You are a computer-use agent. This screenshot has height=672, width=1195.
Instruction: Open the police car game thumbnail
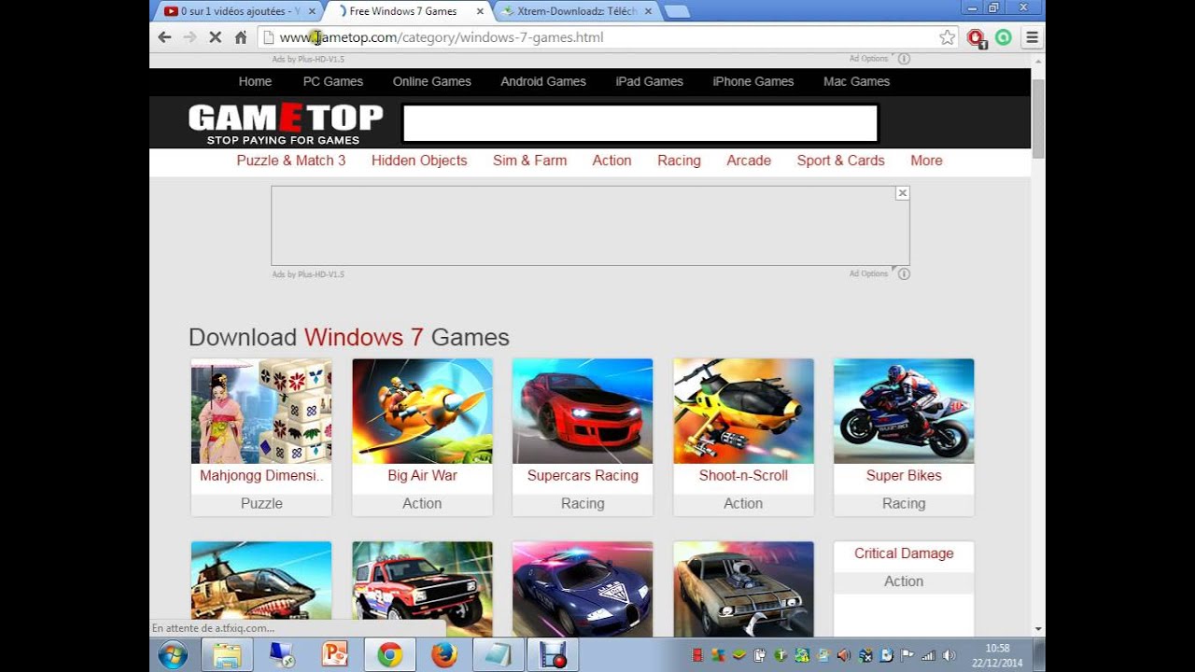coord(583,589)
